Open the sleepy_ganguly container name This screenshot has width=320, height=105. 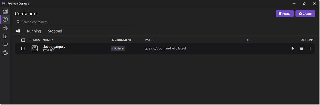click(54, 47)
